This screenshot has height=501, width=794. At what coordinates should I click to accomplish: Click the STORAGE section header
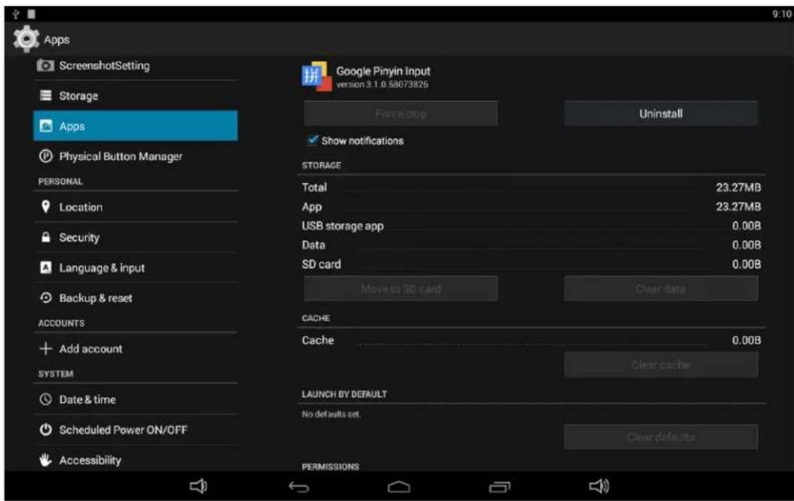pos(321,165)
